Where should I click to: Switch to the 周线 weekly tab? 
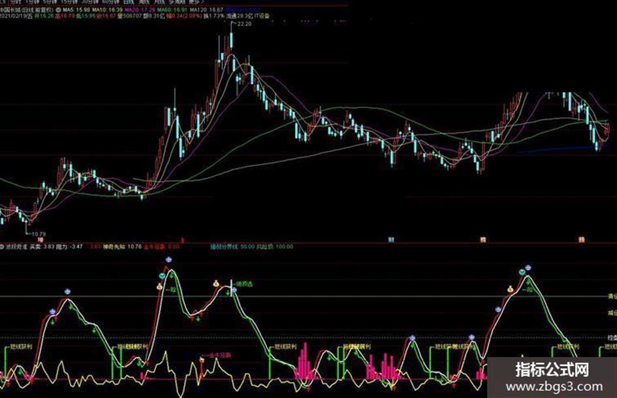[145, 2]
